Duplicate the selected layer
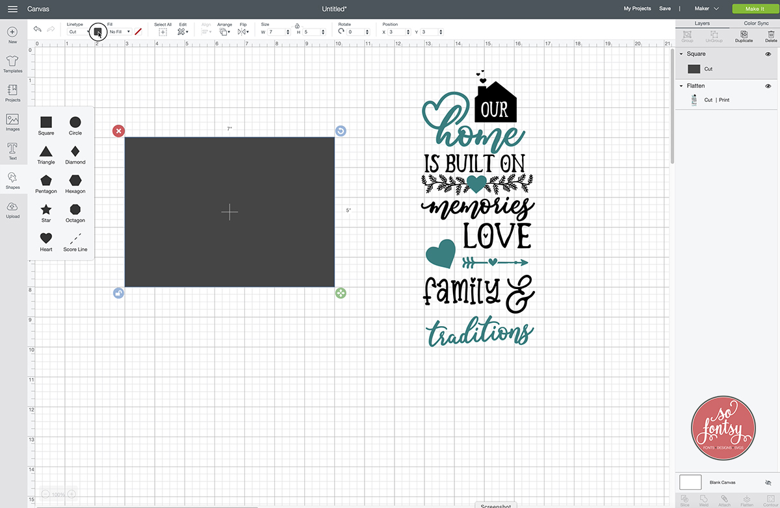 744,36
